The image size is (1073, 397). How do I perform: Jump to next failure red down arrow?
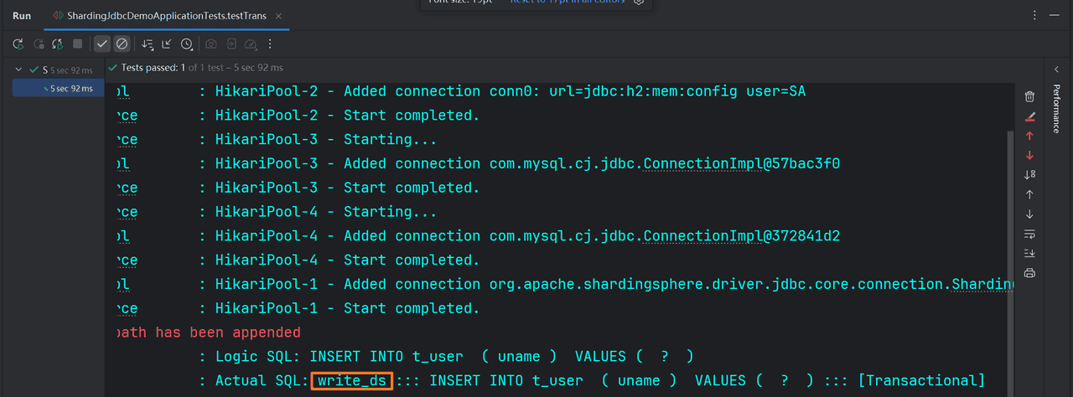1030,155
